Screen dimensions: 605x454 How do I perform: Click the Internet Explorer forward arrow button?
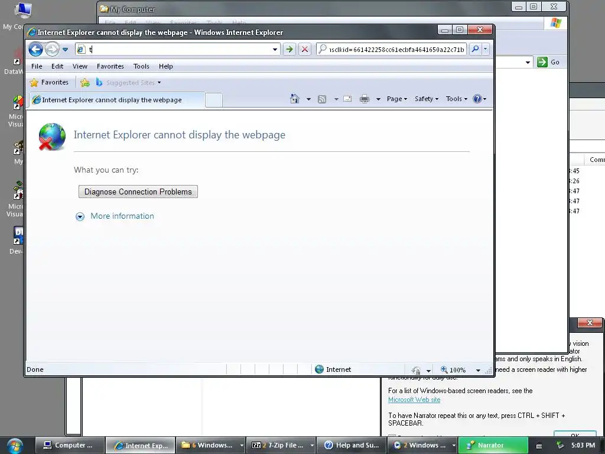52,50
